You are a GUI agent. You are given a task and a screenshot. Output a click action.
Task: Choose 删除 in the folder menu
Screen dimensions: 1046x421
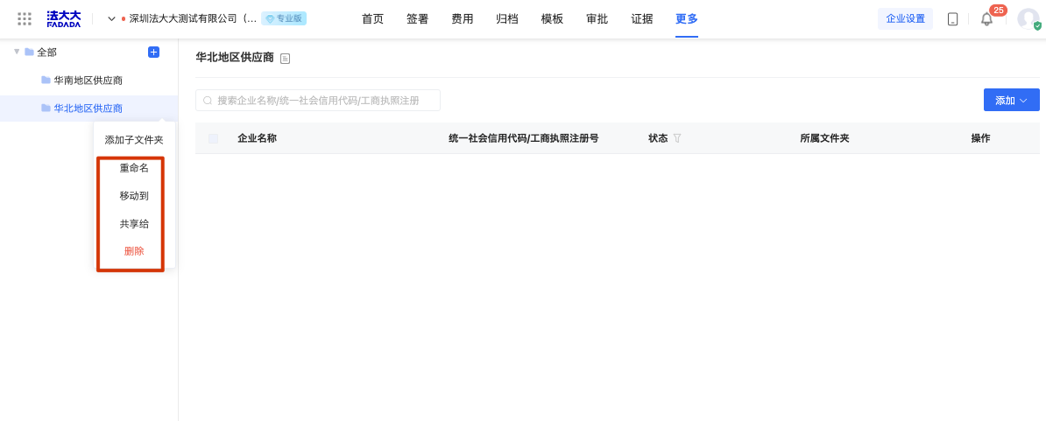pyautogui.click(x=134, y=251)
